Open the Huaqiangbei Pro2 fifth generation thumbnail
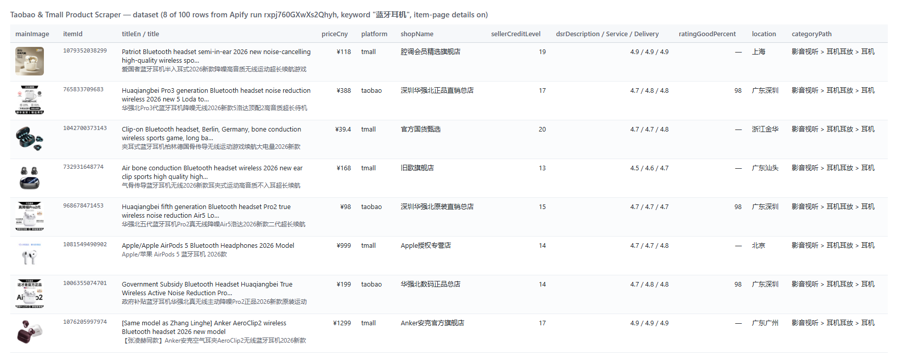Image resolution: width=898 pixels, height=362 pixels. tap(30, 216)
